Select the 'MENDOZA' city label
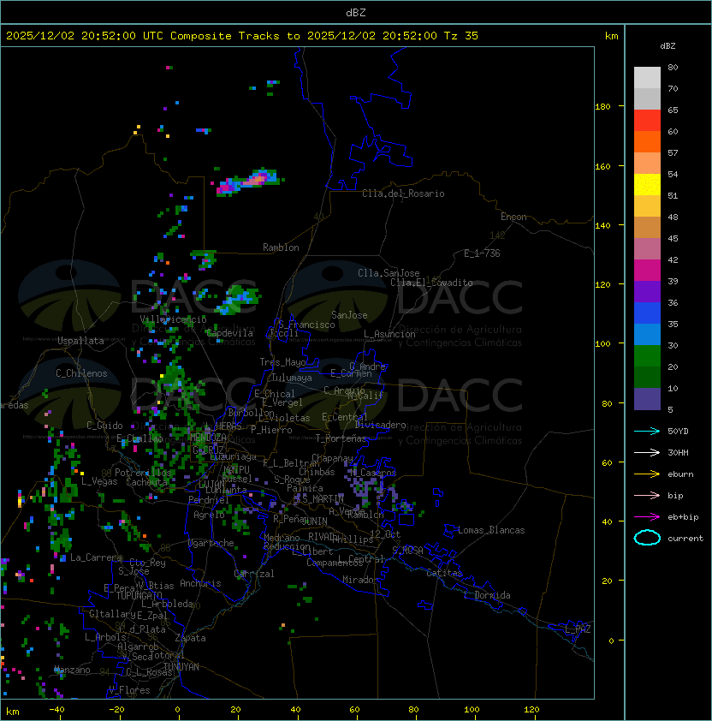The width and height of the screenshot is (712, 721). click(x=208, y=438)
